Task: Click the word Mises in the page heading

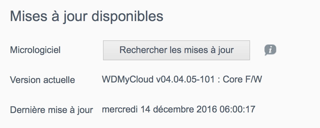Action: pyautogui.click(x=28, y=16)
